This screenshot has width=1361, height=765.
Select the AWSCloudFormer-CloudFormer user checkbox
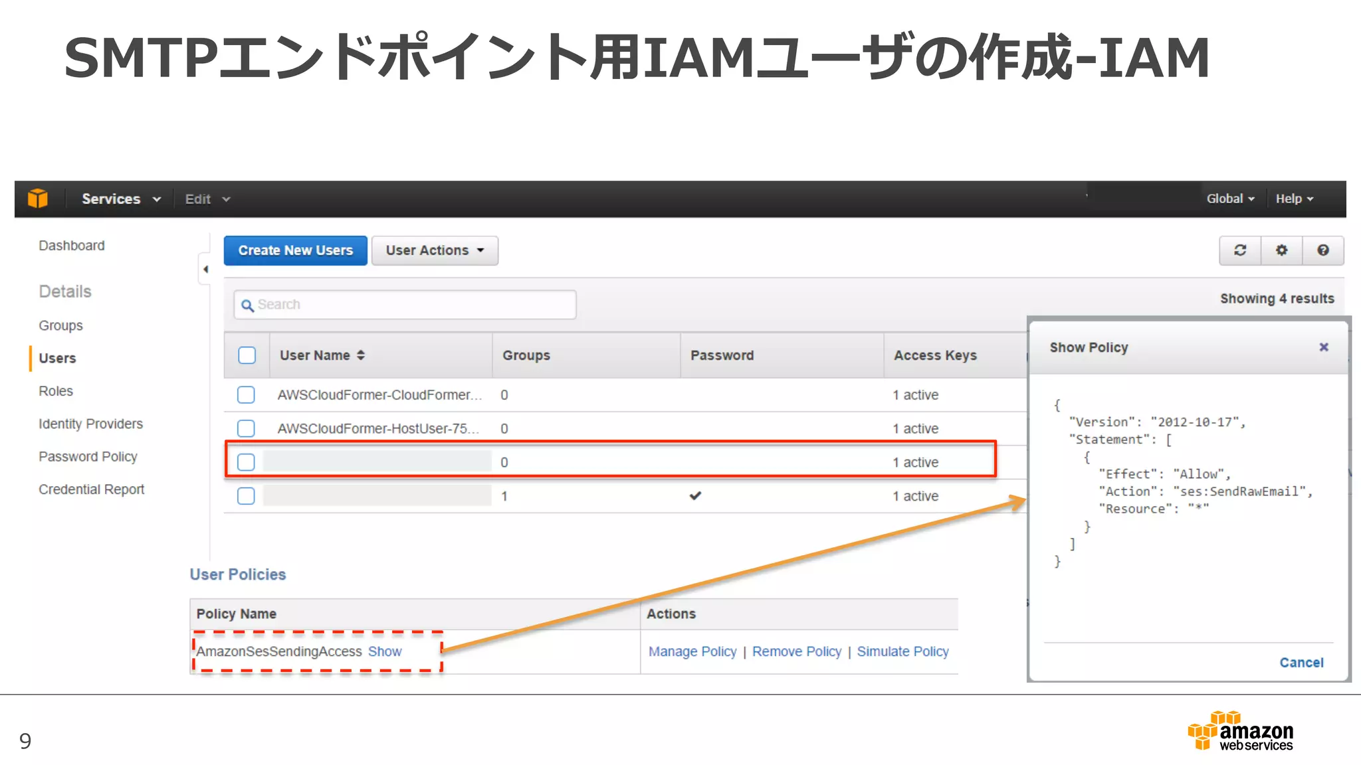coord(246,395)
